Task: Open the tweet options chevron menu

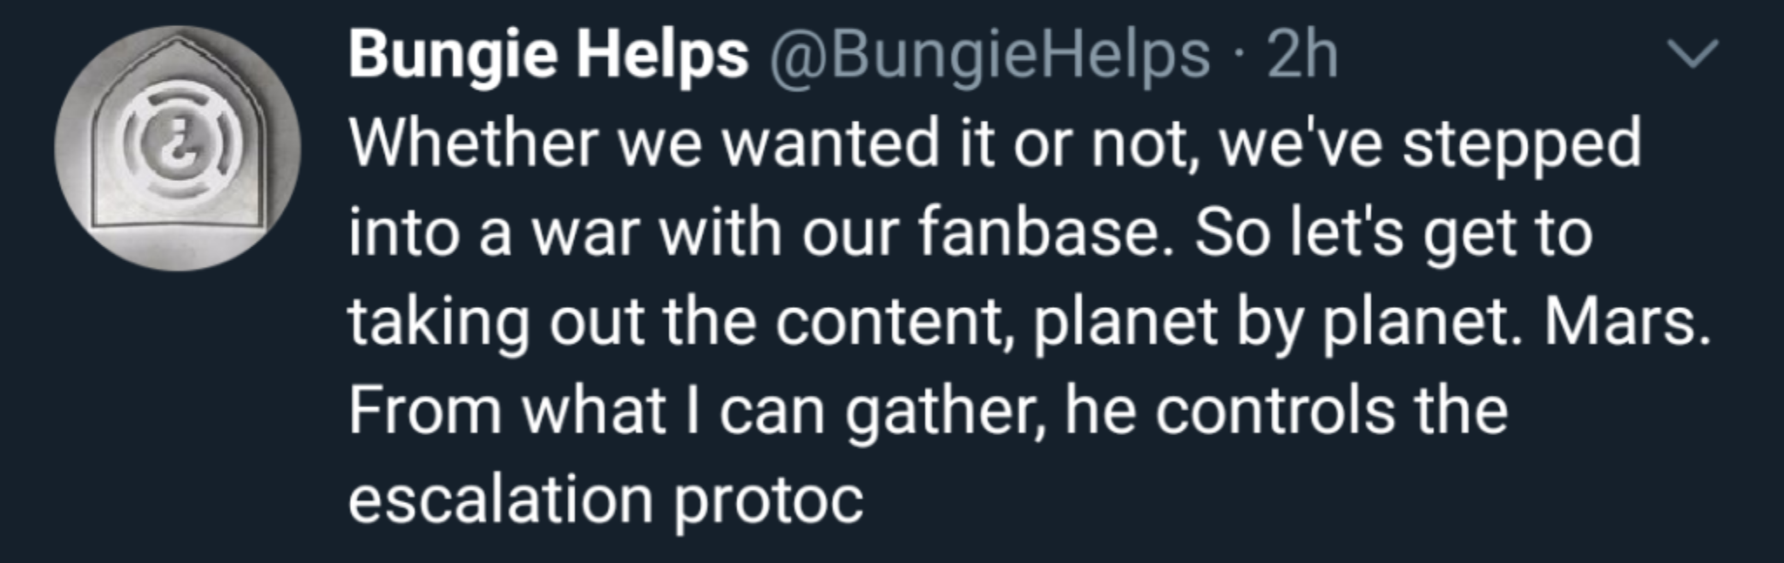Action: (1693, 54)
